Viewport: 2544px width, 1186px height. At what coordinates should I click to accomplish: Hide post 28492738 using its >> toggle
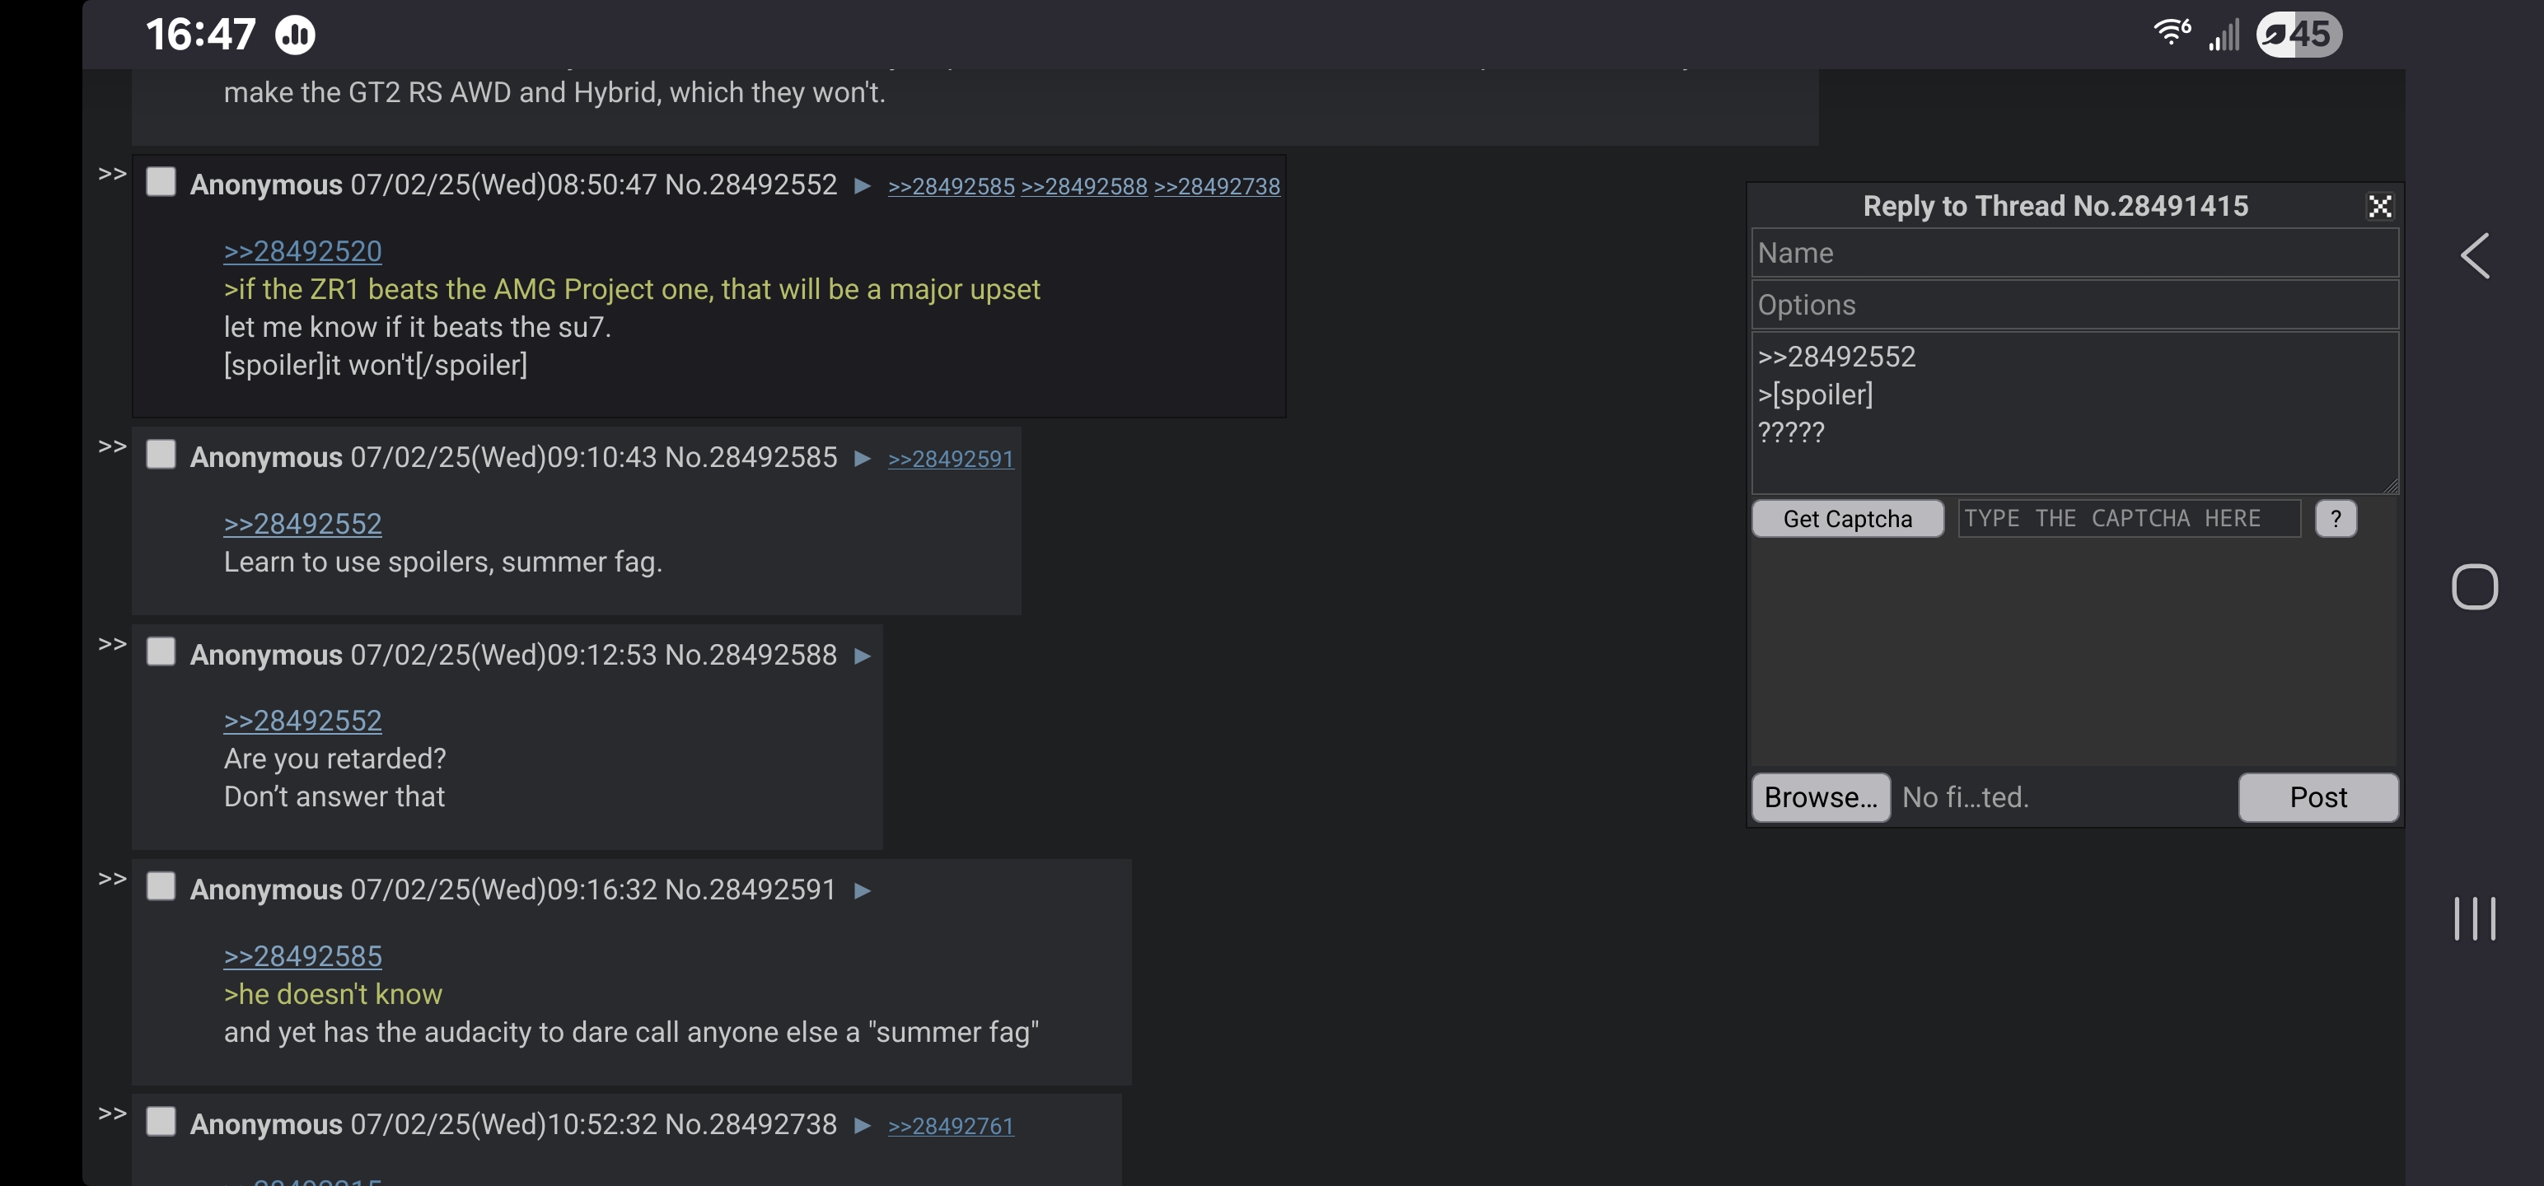[113, 1114]
